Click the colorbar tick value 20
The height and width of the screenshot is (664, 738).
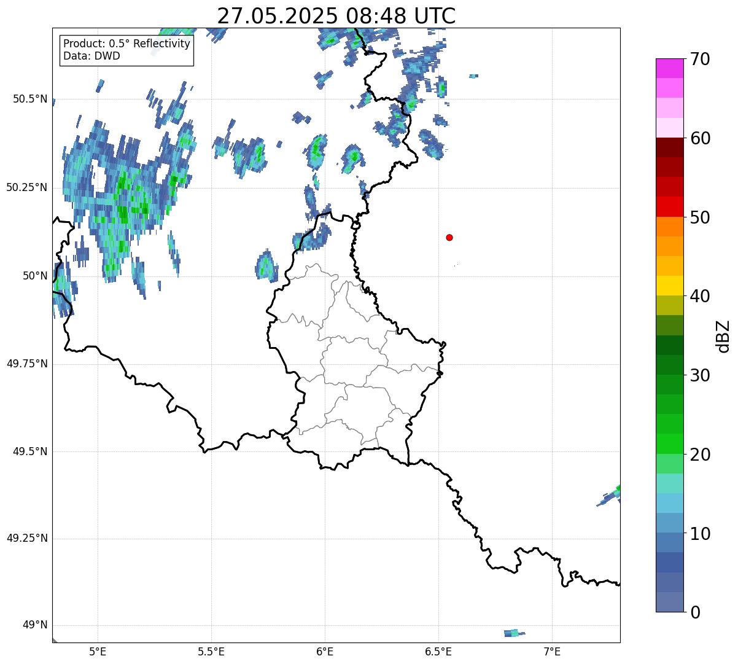point(699,455)
